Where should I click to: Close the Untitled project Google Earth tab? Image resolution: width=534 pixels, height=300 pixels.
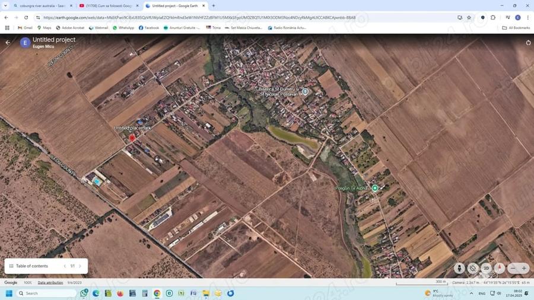point(204,6)
